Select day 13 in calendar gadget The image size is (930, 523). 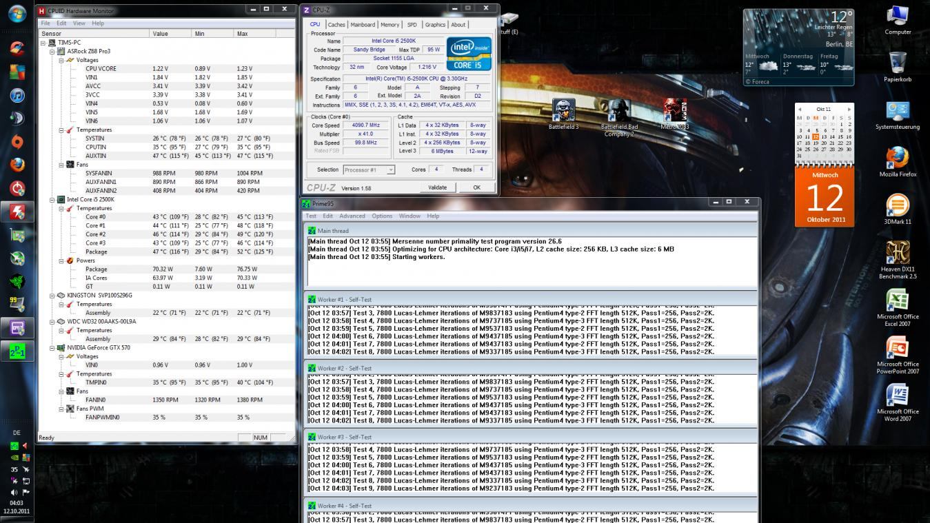[x=824, y=136]
